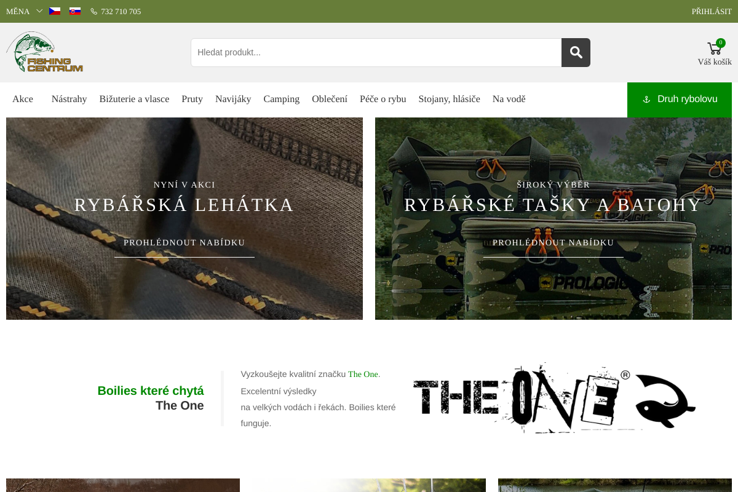Open the Druh rybolovu menu
The width and height of the screenshot is (738, 492).
[680, 99]
